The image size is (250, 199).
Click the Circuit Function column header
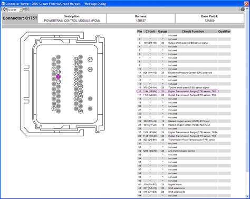(x=193, y=32)
